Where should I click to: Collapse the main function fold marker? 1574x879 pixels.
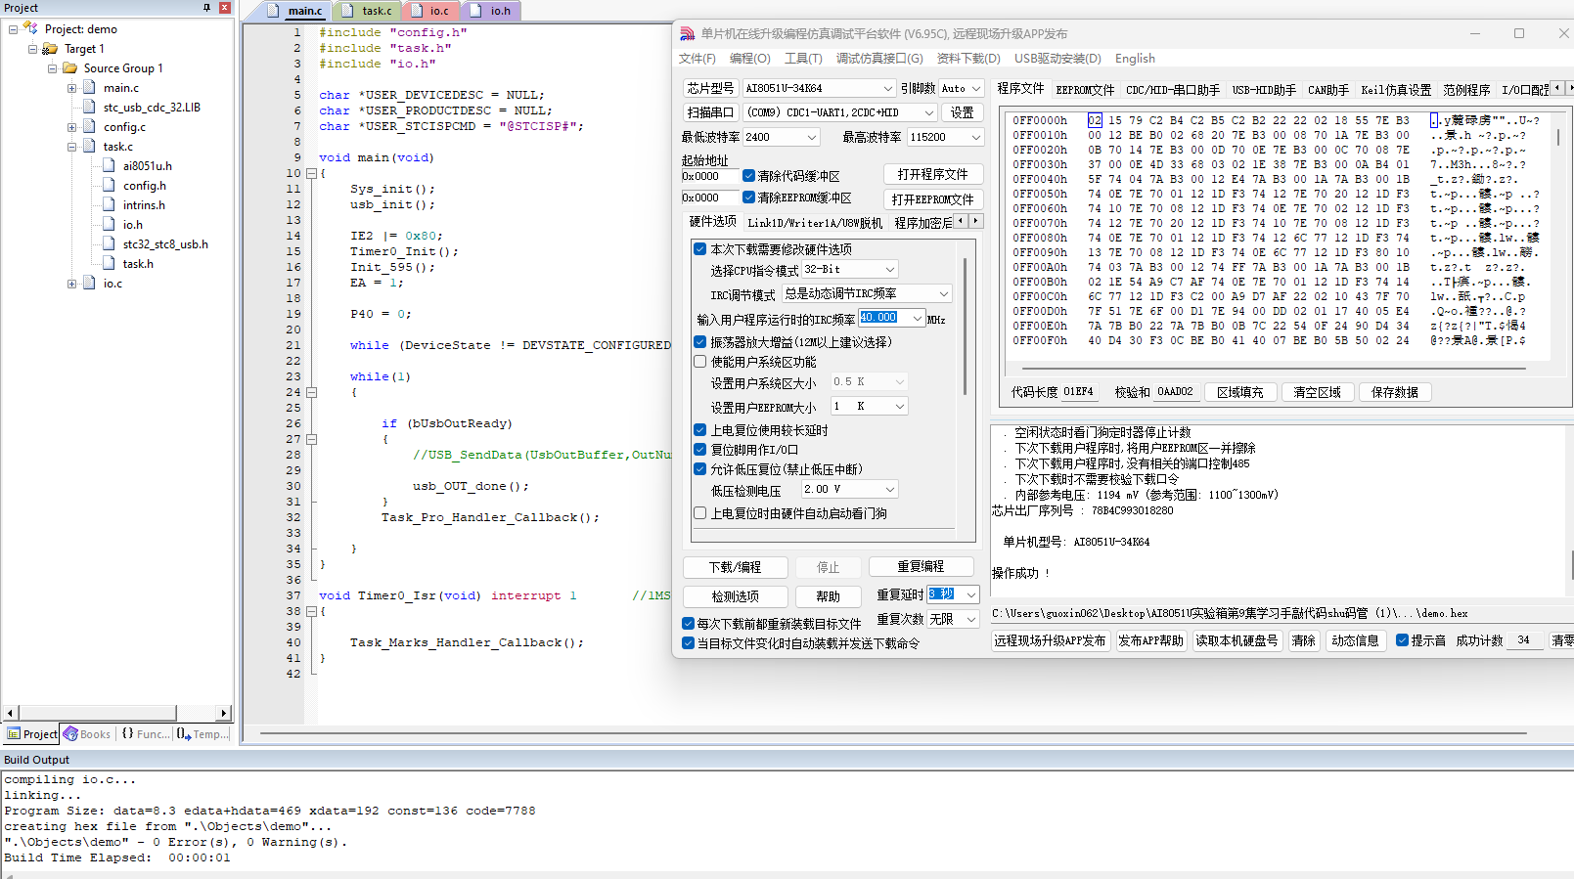312,173
